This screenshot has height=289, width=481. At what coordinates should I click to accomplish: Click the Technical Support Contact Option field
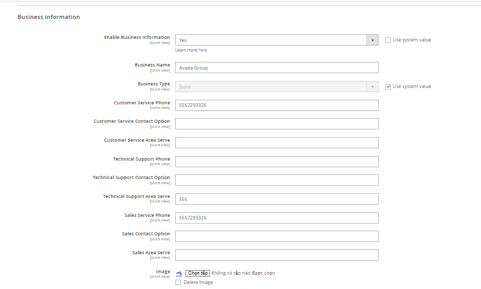277,180
